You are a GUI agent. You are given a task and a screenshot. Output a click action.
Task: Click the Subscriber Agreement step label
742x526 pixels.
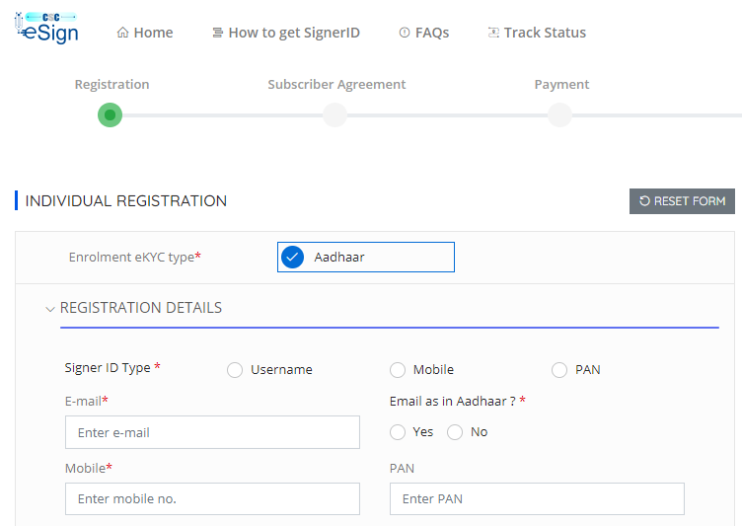[336, 84]
